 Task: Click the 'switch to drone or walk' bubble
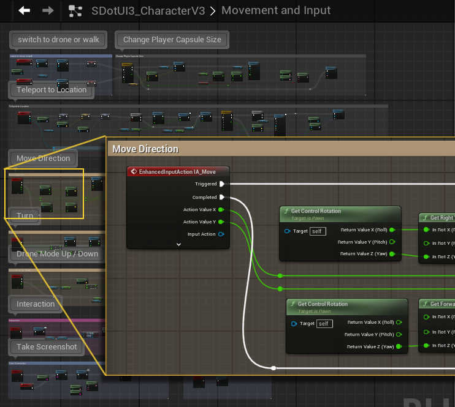(58, 40)
